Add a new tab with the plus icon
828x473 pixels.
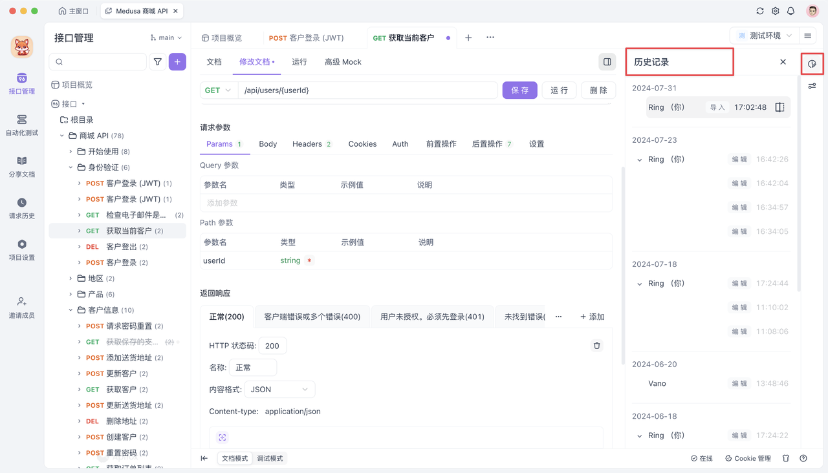pyautogui.click(x=468, y=37)
